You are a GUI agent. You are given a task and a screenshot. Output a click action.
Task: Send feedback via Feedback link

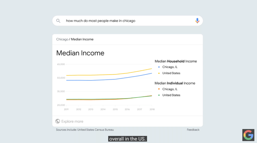click(193, 130)
